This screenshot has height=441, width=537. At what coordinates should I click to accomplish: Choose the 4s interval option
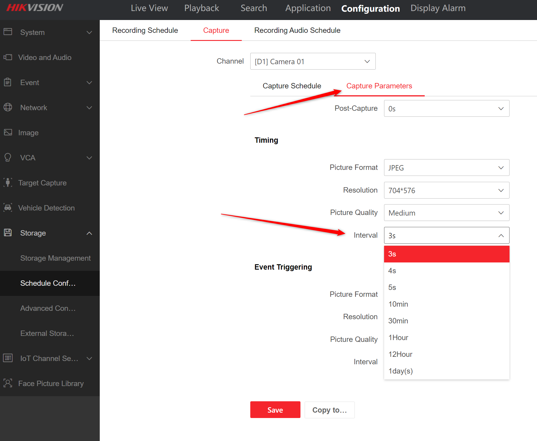pos(447,271)
